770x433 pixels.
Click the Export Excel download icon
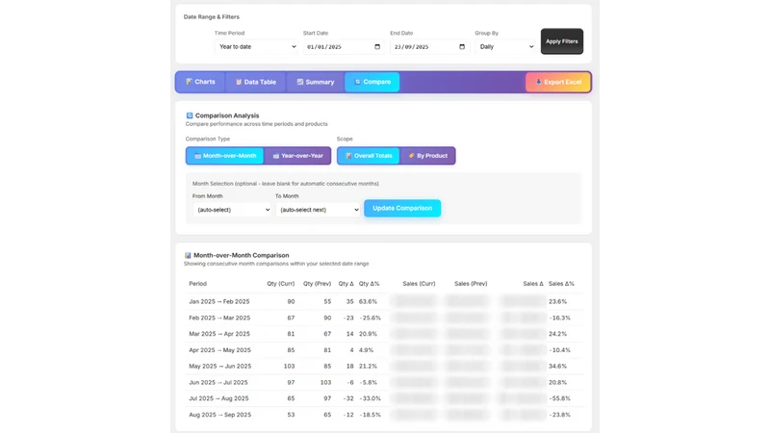[x=539, y=82]
